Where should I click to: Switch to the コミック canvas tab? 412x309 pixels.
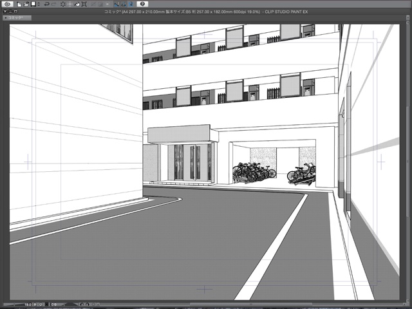point(17,18)
